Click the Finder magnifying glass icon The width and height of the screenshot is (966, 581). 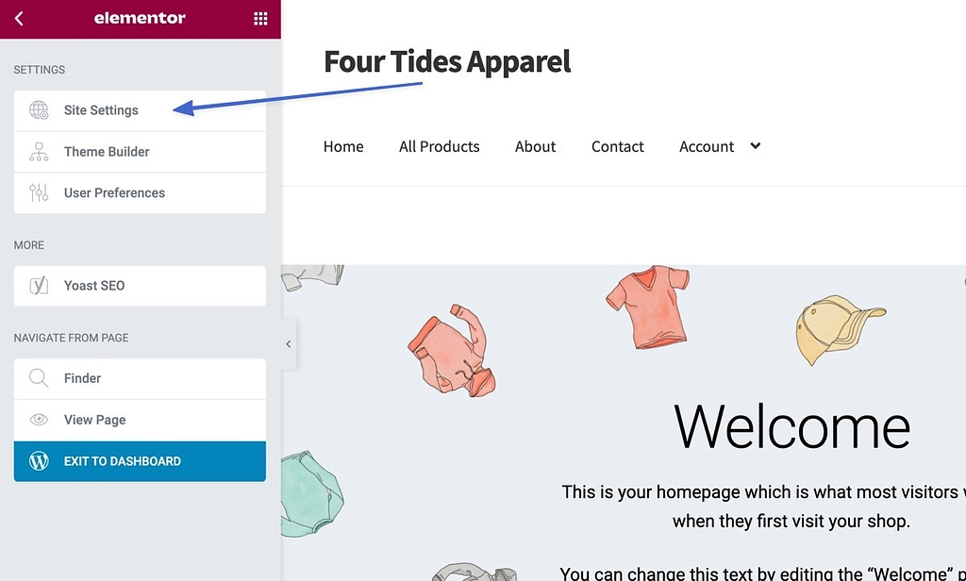tap(39, 378)
